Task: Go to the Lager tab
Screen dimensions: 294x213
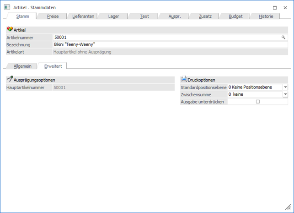Action: (114, 16)
